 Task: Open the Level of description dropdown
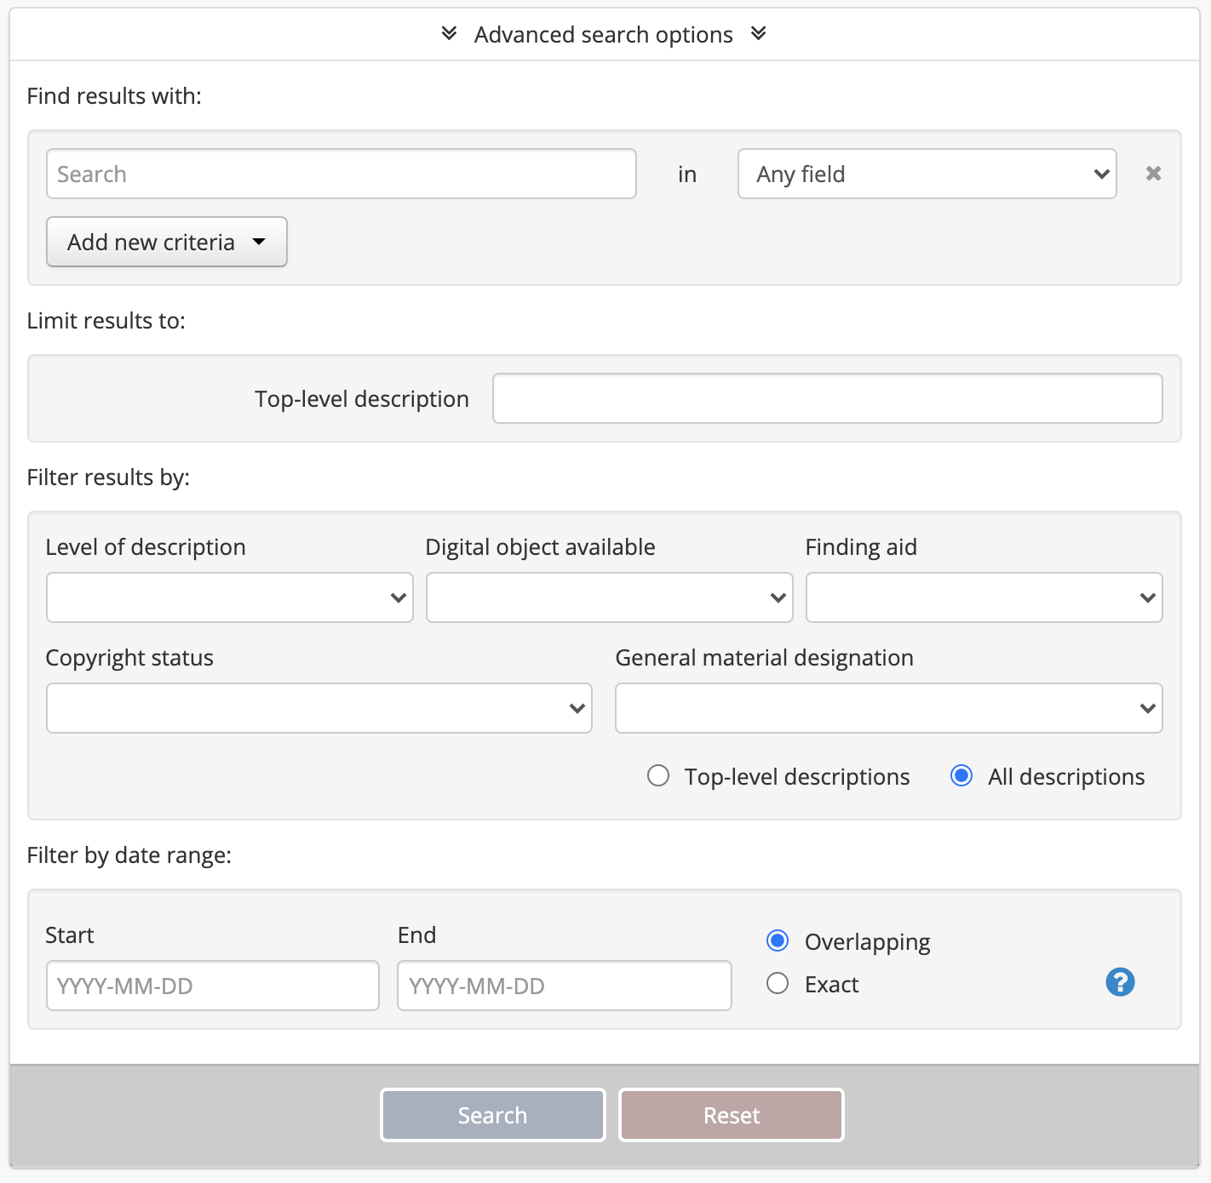click(x=229, y=597)
